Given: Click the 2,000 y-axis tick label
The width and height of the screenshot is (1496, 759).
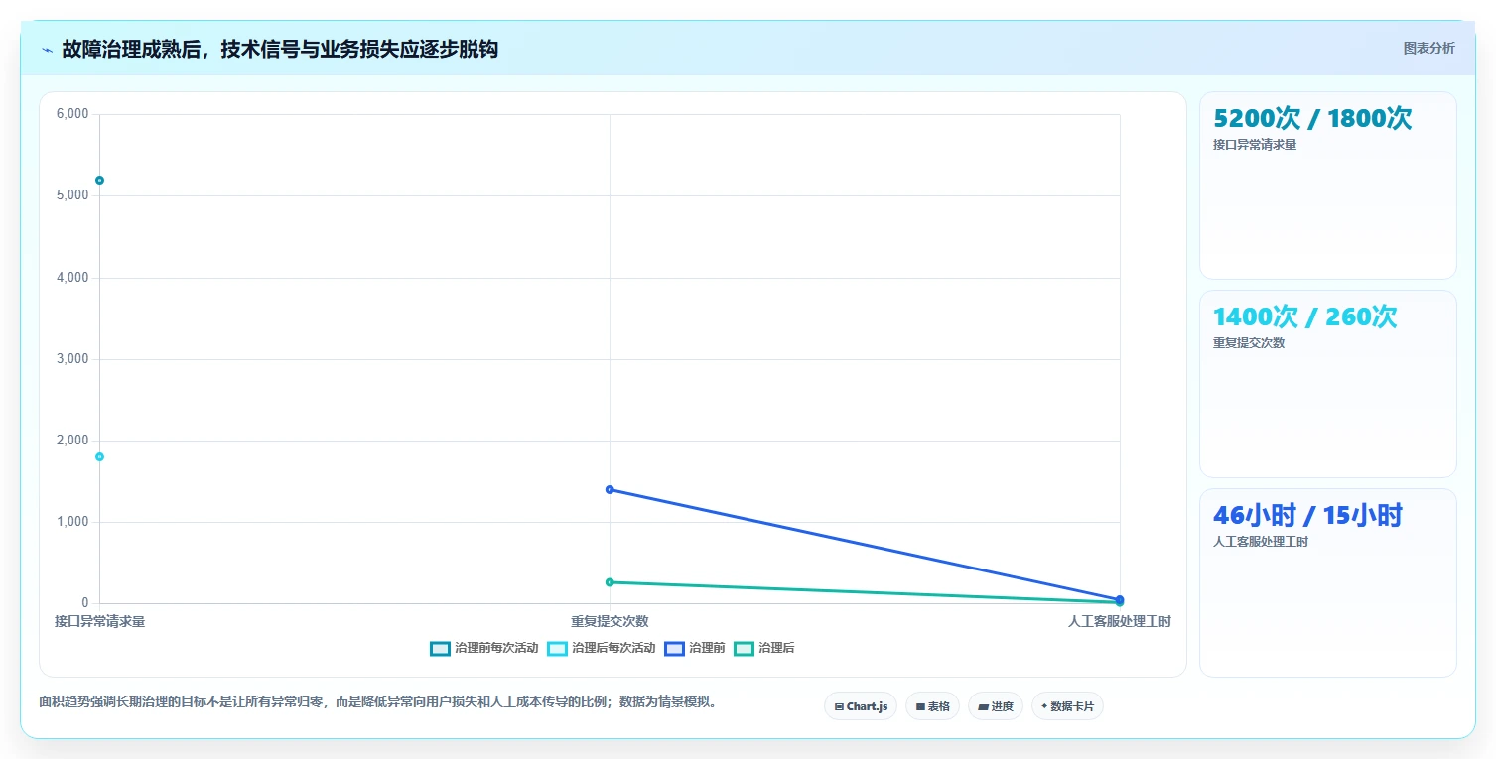Looking at the screenshot, I should click(x=72, y=441).
